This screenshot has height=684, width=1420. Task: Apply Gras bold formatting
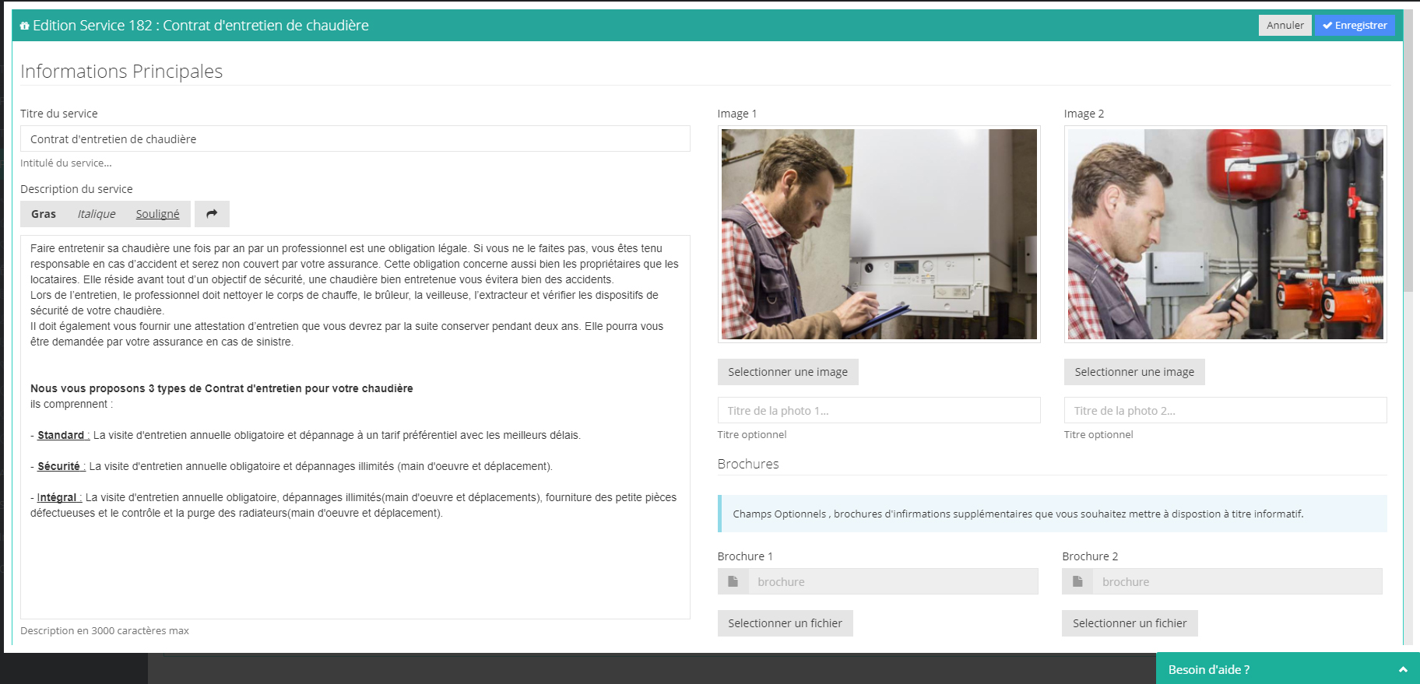(44, 214)
